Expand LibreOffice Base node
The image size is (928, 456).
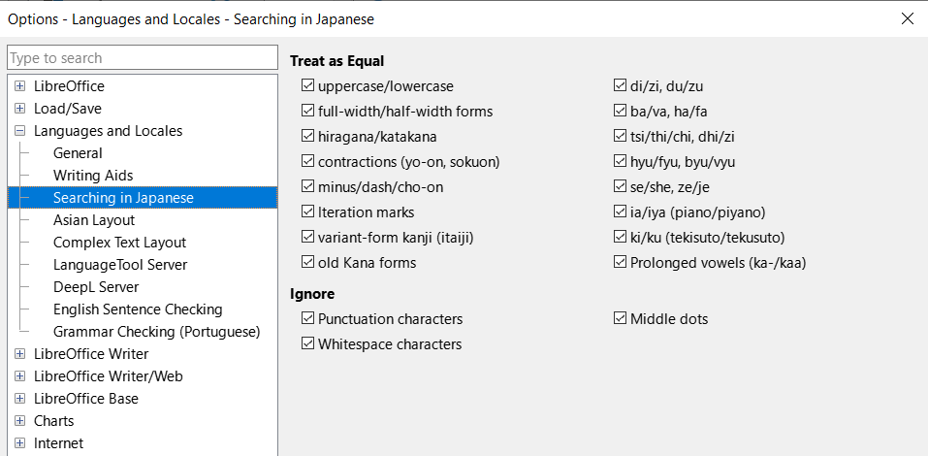tap(20, 399)
